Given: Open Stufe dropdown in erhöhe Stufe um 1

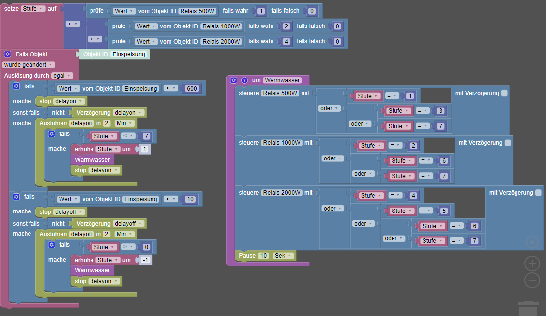Looking at the screenshot, I should click(x=107, y=149).
